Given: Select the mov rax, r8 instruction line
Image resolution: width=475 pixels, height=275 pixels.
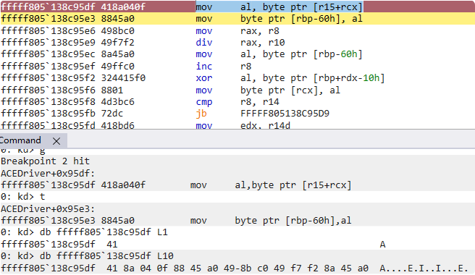Looking at the screenshot, I should click(x=237, y=31).
